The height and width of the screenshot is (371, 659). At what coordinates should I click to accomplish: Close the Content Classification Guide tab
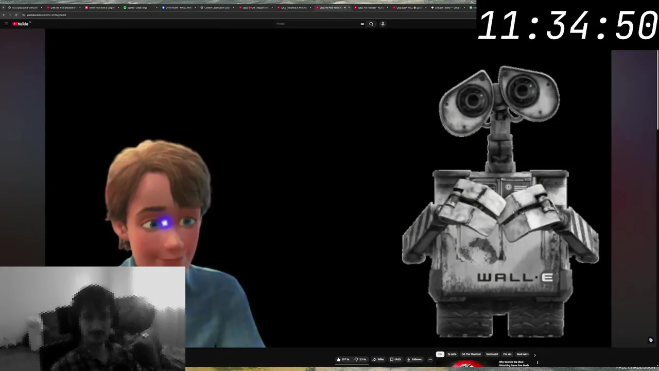click(234, 8)
